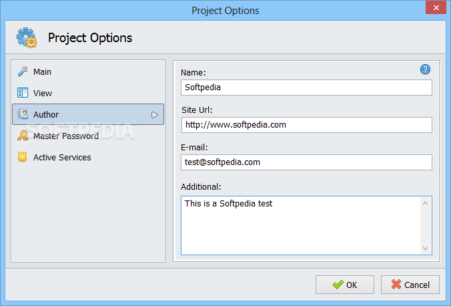Click the Project Options gear icon
The height and width of the screenshot is (306, 451).
point(27,37)
